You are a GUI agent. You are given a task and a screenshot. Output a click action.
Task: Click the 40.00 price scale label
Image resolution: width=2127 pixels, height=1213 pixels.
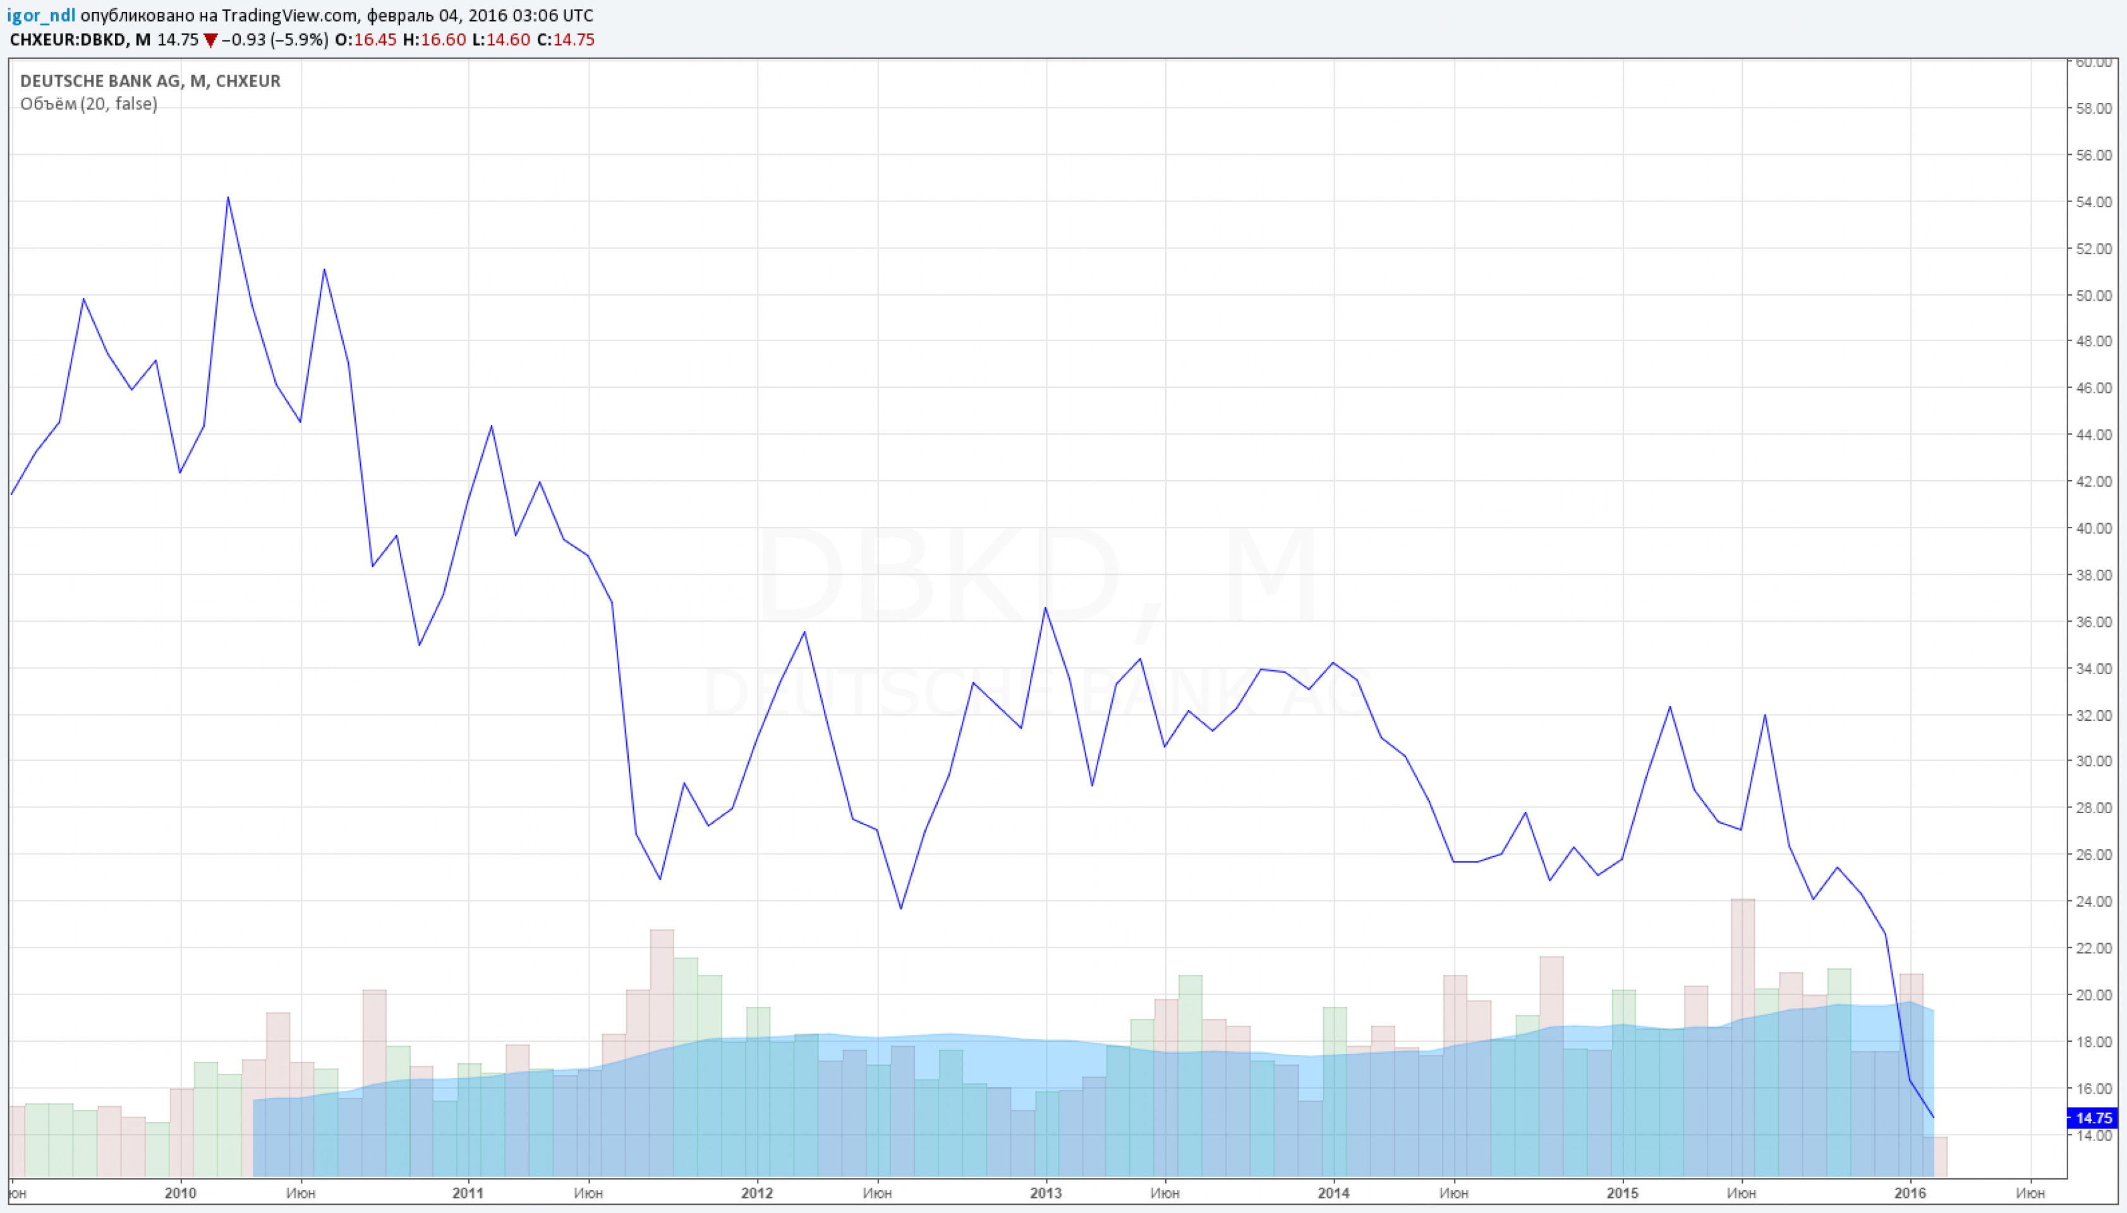(2094, 528)
